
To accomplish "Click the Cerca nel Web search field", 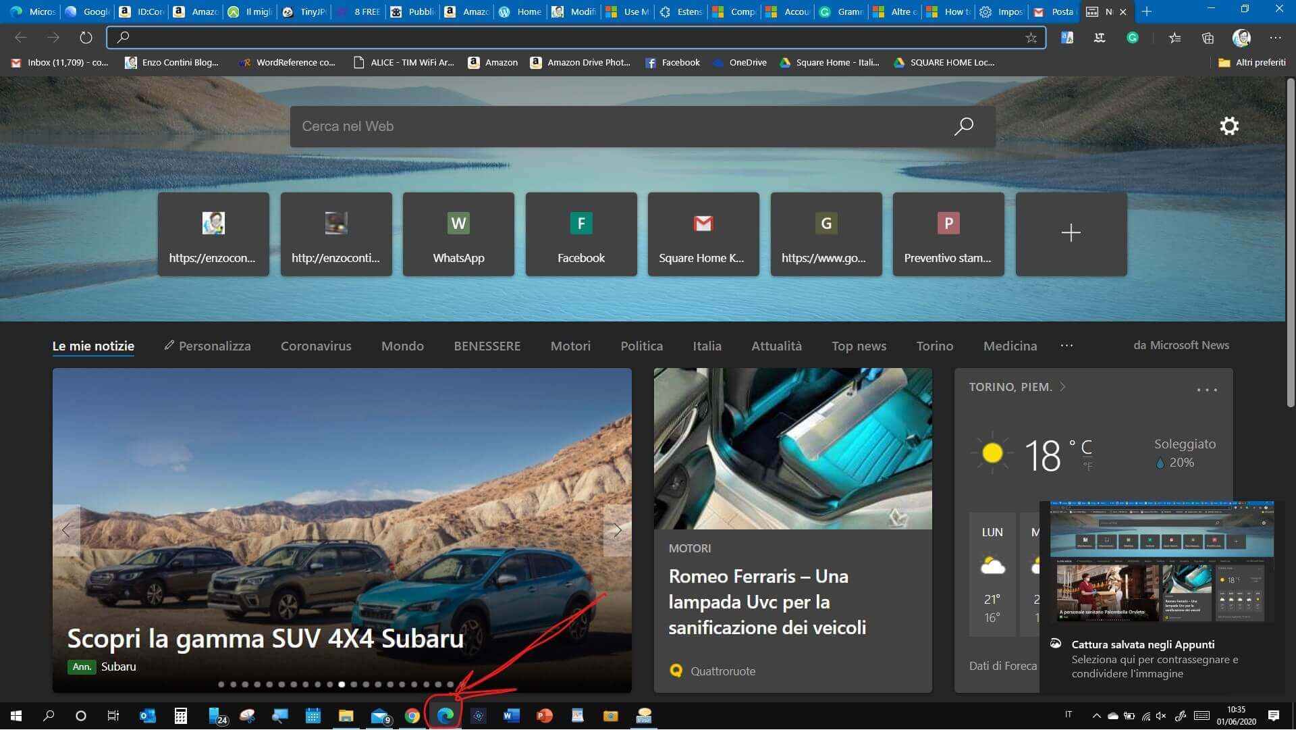I will pyautogui.click(x=607, y=126).
